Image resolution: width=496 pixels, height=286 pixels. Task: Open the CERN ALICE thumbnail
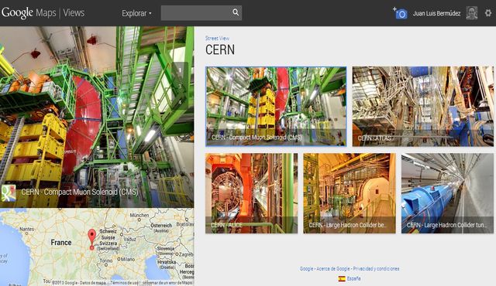[x=251, y=193]
